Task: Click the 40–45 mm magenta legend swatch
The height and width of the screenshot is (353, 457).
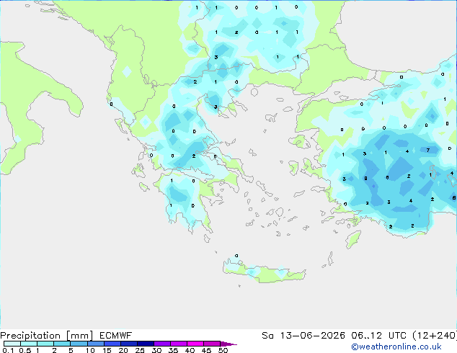Action: 195,344
